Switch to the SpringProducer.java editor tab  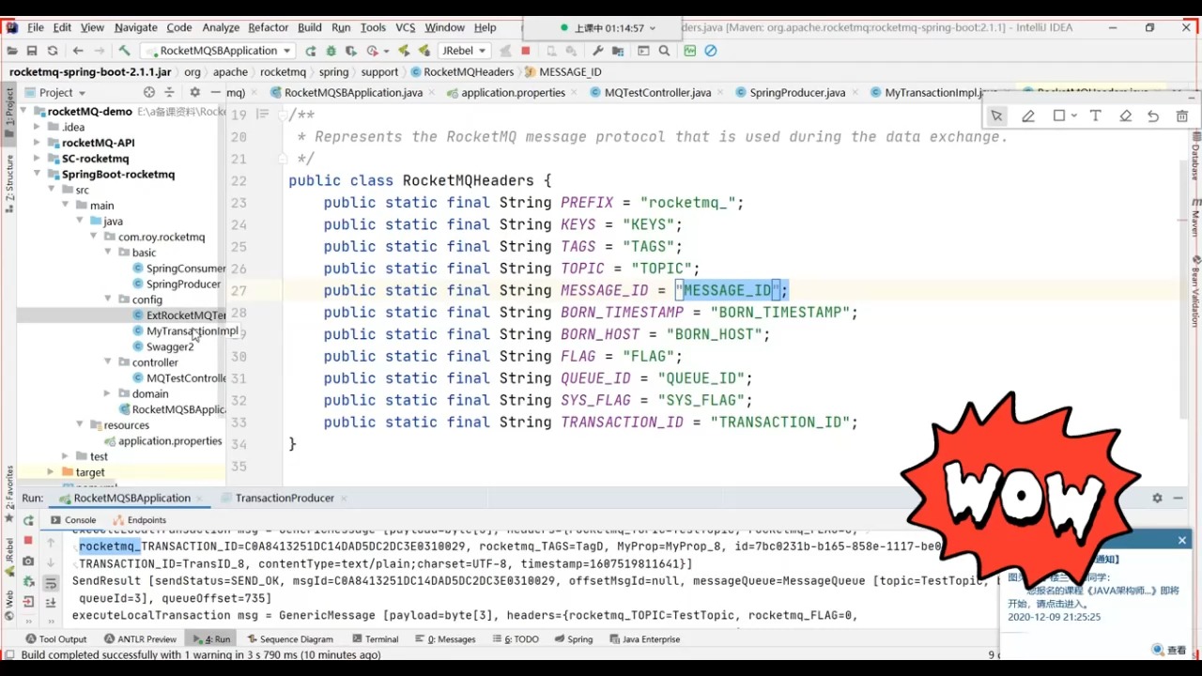[797, 92]
